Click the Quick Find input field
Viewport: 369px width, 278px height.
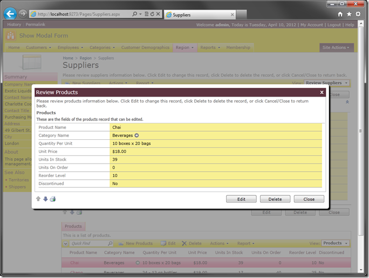click(x=89, y=243)
